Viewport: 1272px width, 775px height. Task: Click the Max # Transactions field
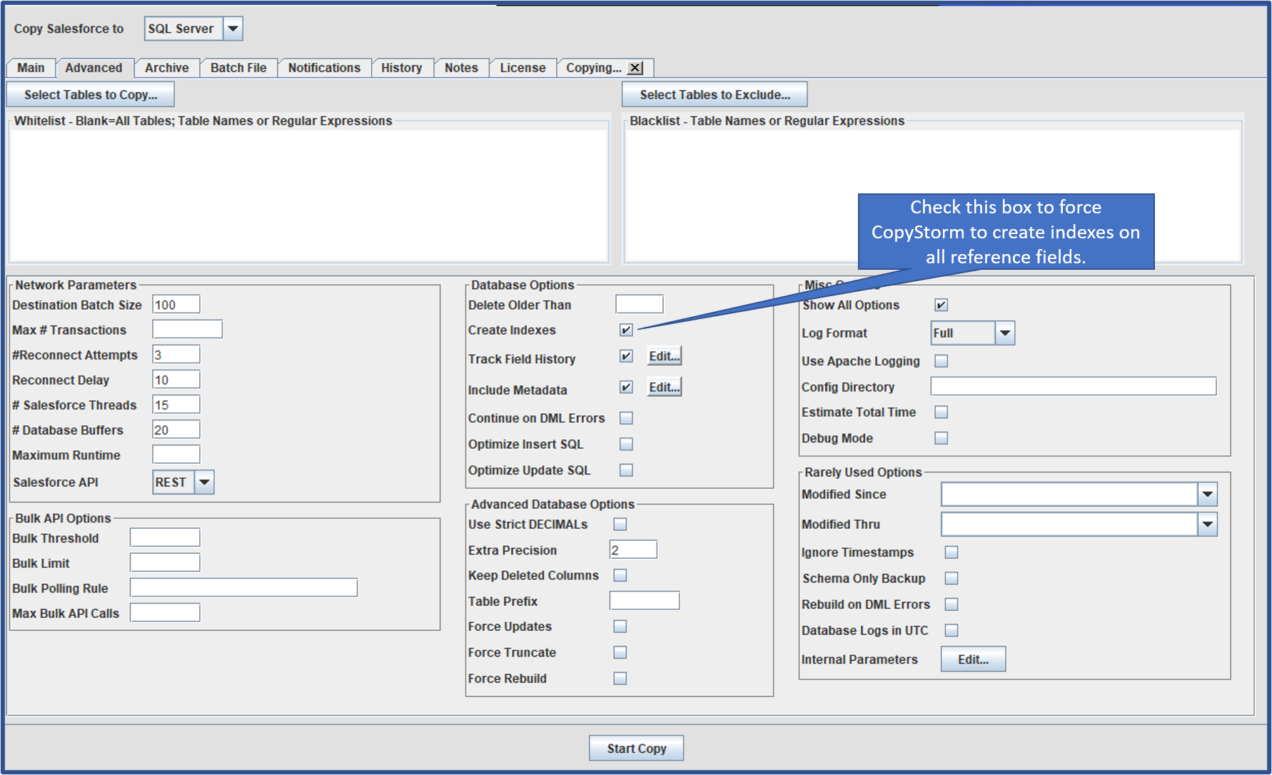[188, 330]
